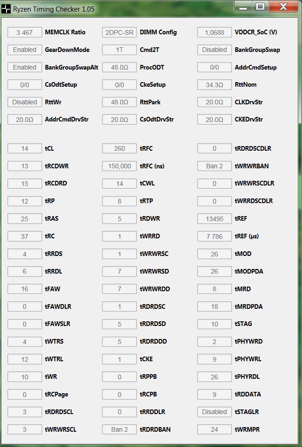Viewport: 302px width, 447px height.
Task: Click the tRCDRD value field
Action: (25, 184)
